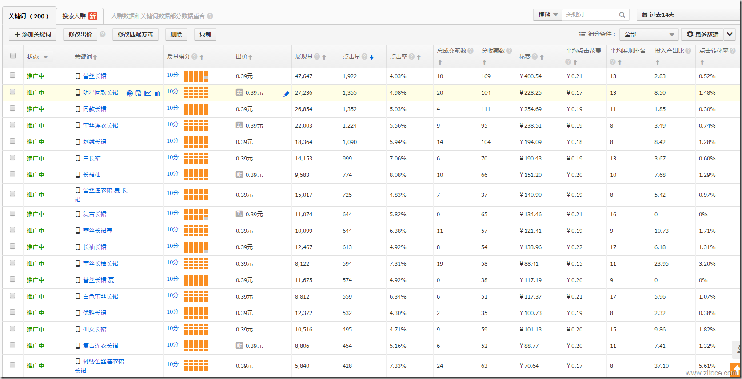The image size is (742, 379).
Task: Switch to the 搜索人群 tab
Action: click(x=80, y=16)
